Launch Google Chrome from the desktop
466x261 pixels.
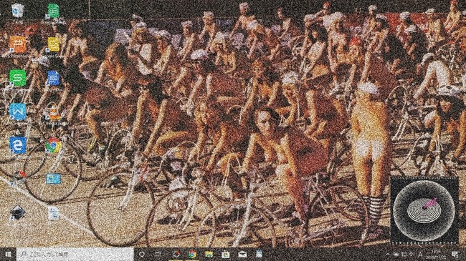(54, 146)
